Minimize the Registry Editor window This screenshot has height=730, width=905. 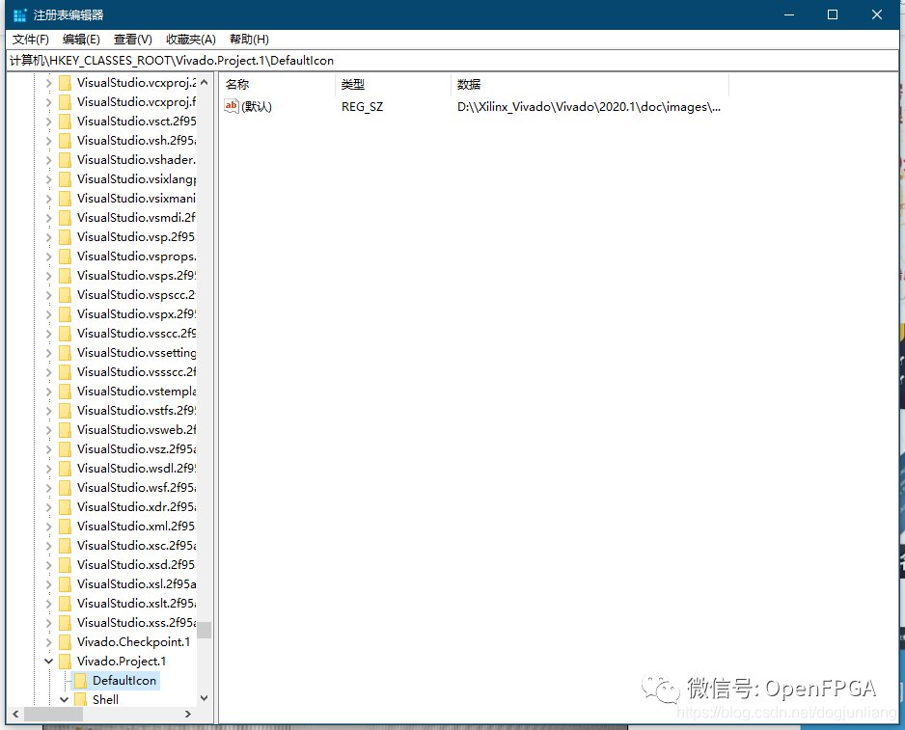coord(789,15)
